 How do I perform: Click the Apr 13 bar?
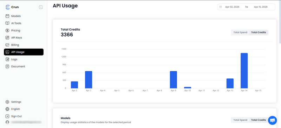pyautogui.click(x=230, y=83)
